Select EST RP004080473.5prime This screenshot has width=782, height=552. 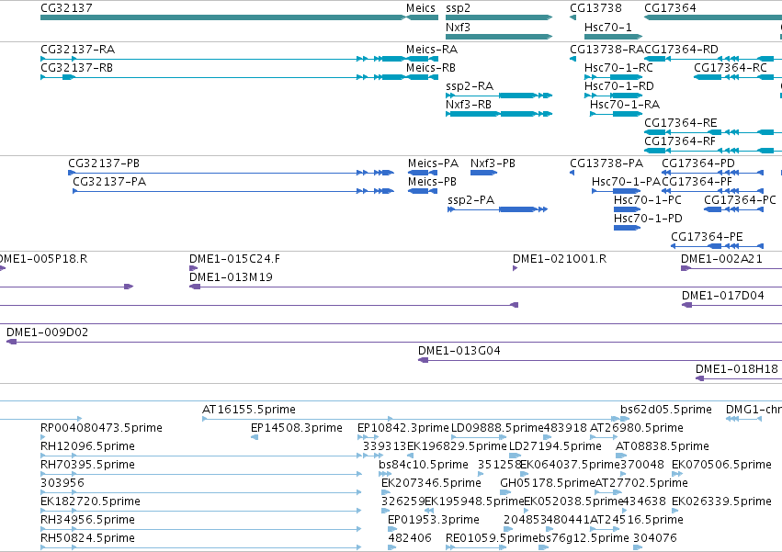coord(101,428)
